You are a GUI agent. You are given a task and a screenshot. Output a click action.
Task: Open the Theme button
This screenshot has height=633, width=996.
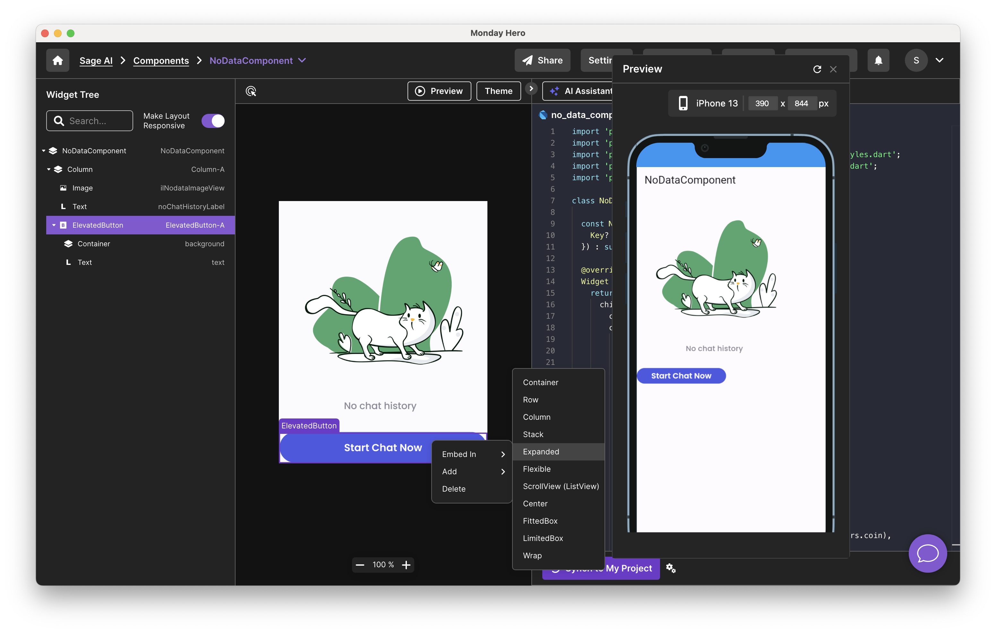tap(498, 91)
